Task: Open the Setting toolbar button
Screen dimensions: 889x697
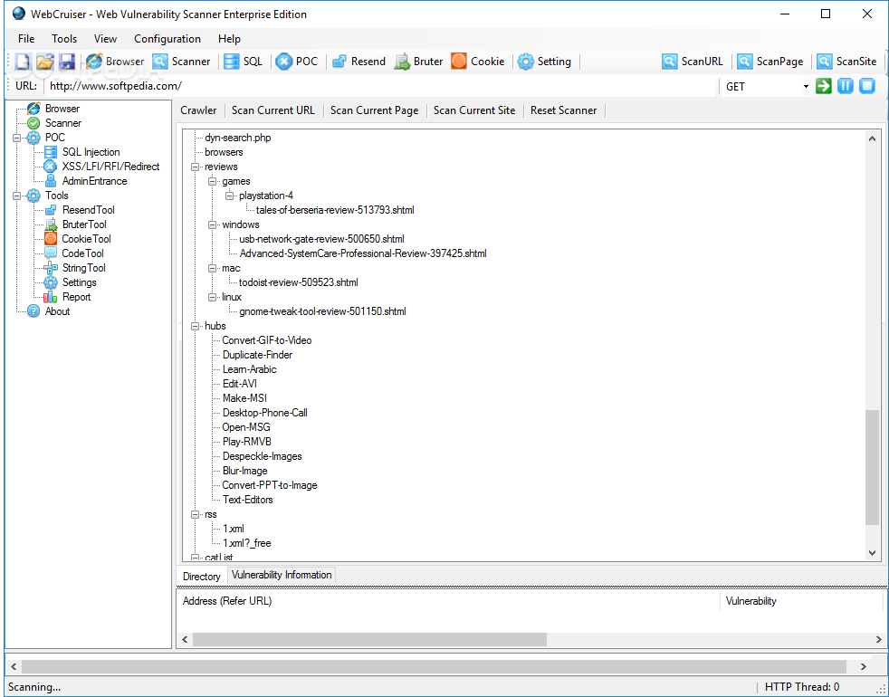Action: (544, 62)
